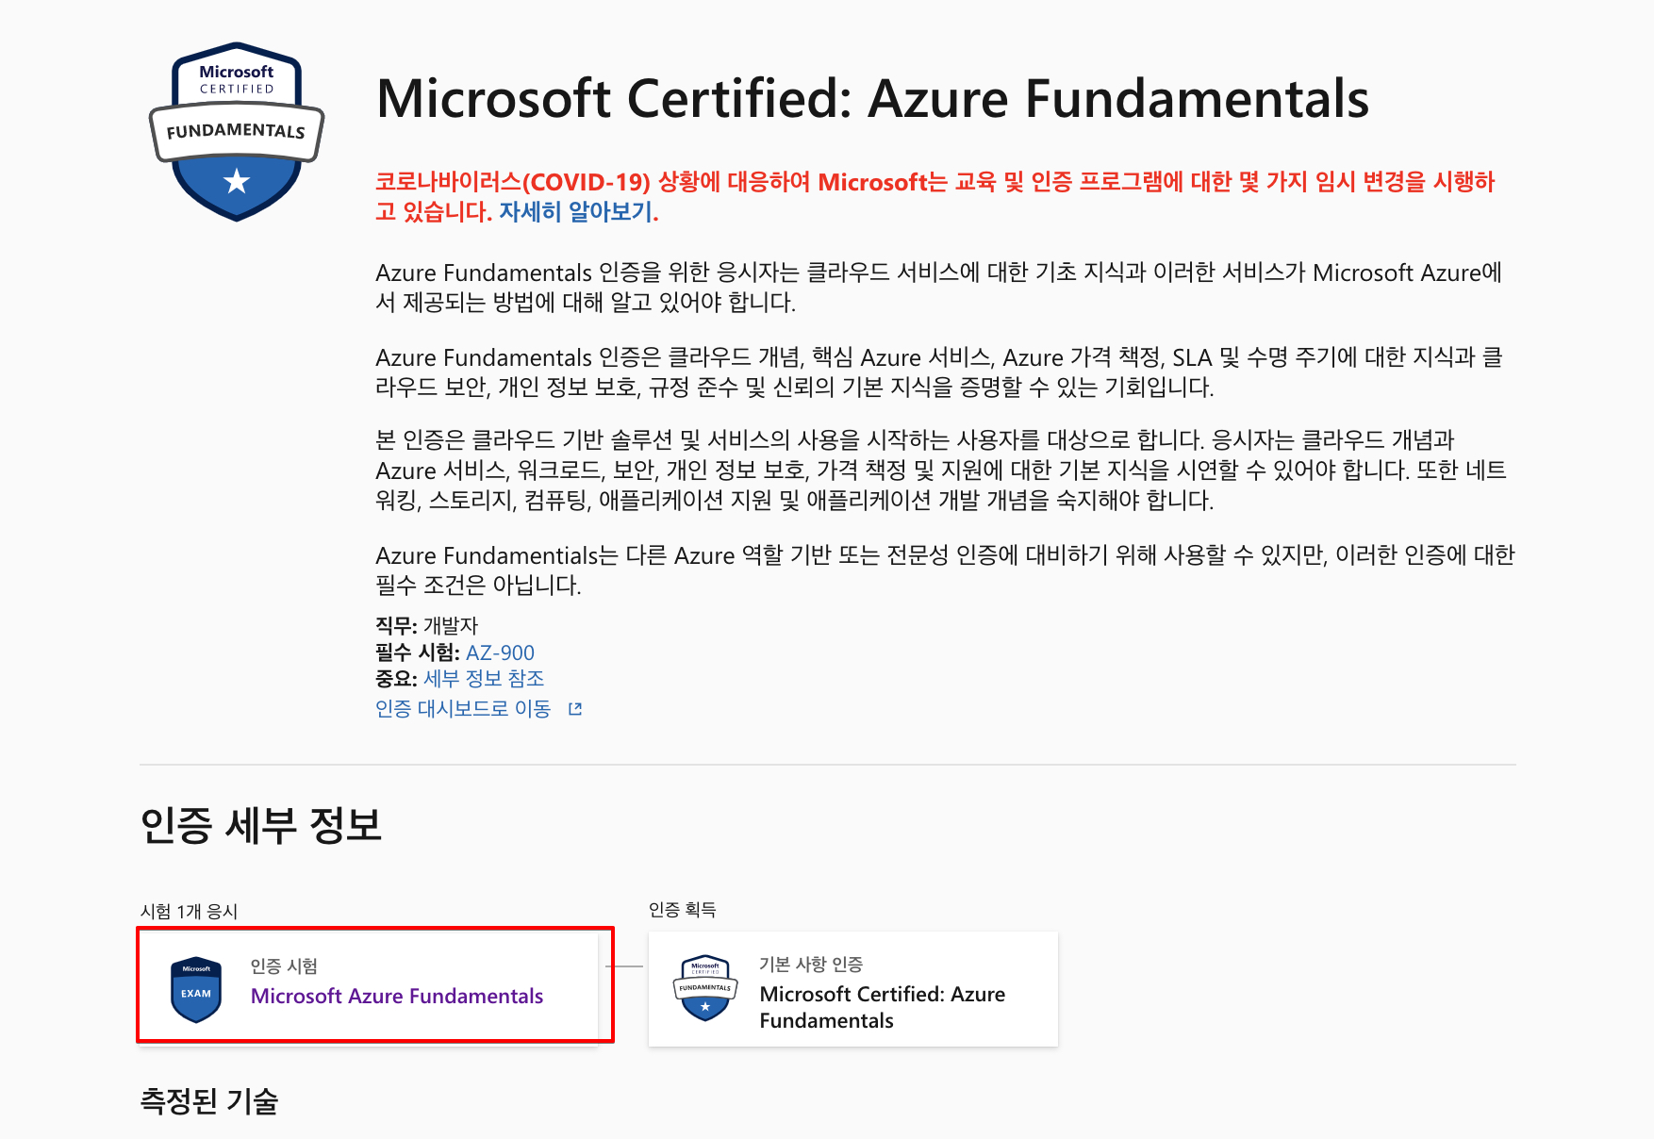Click the small Fundamentals badge in certification card
The height and width of the screenshot is (1139, 1654).
tap(705, 988)
